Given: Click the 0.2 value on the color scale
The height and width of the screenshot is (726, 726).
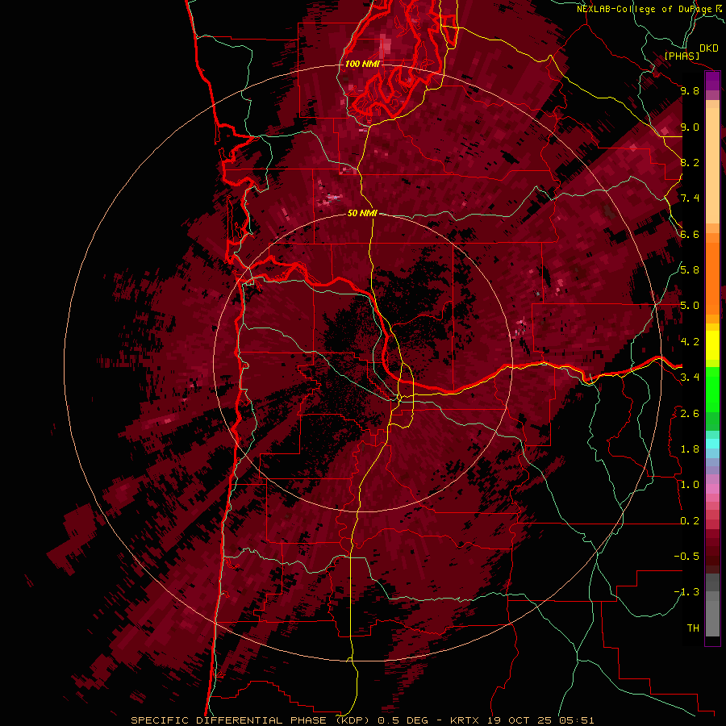Looking at the screenshot, I should point(690,521).
